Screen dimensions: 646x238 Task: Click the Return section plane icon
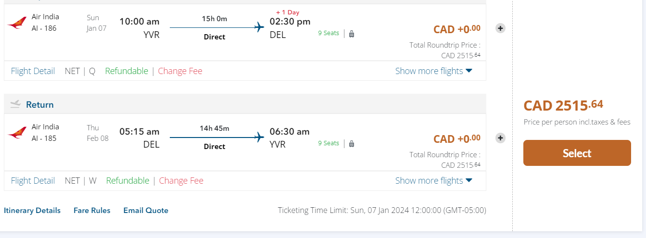[15, 104]
